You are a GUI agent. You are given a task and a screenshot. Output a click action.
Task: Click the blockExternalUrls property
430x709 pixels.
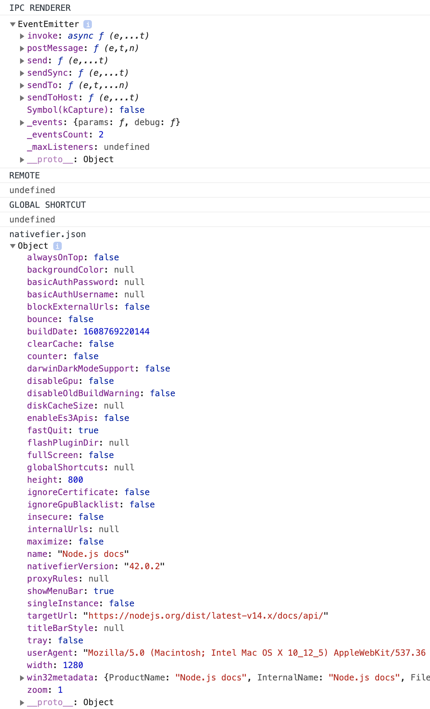[70, 307]
